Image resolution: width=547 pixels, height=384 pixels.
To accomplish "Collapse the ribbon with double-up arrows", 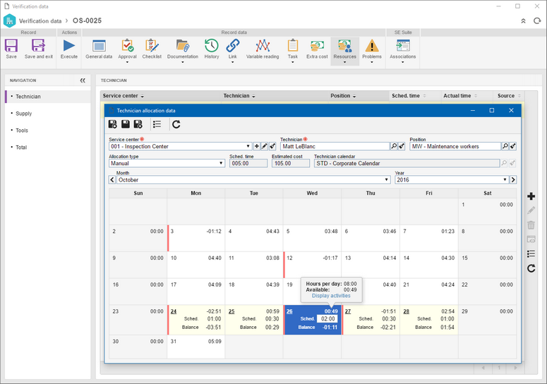I will 523,21.
